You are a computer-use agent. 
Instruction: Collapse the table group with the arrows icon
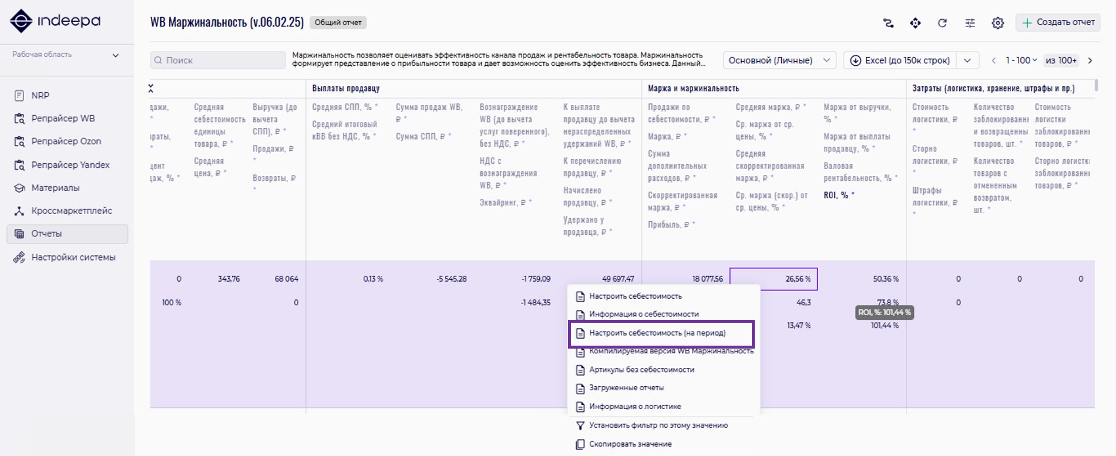point(151,89)
